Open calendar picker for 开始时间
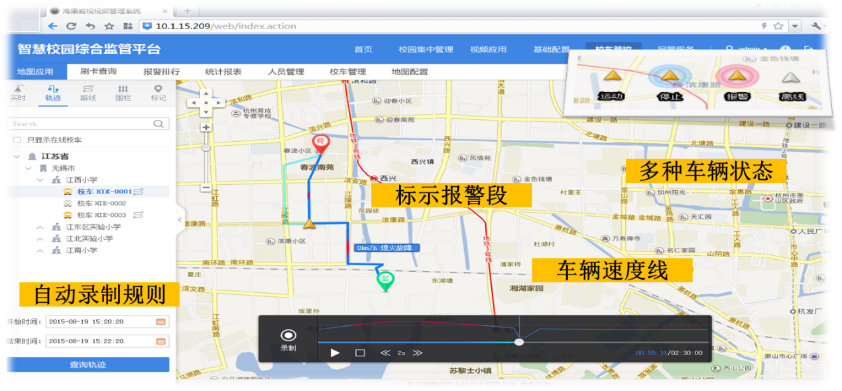842x391 pixels. tap(160, 322)
